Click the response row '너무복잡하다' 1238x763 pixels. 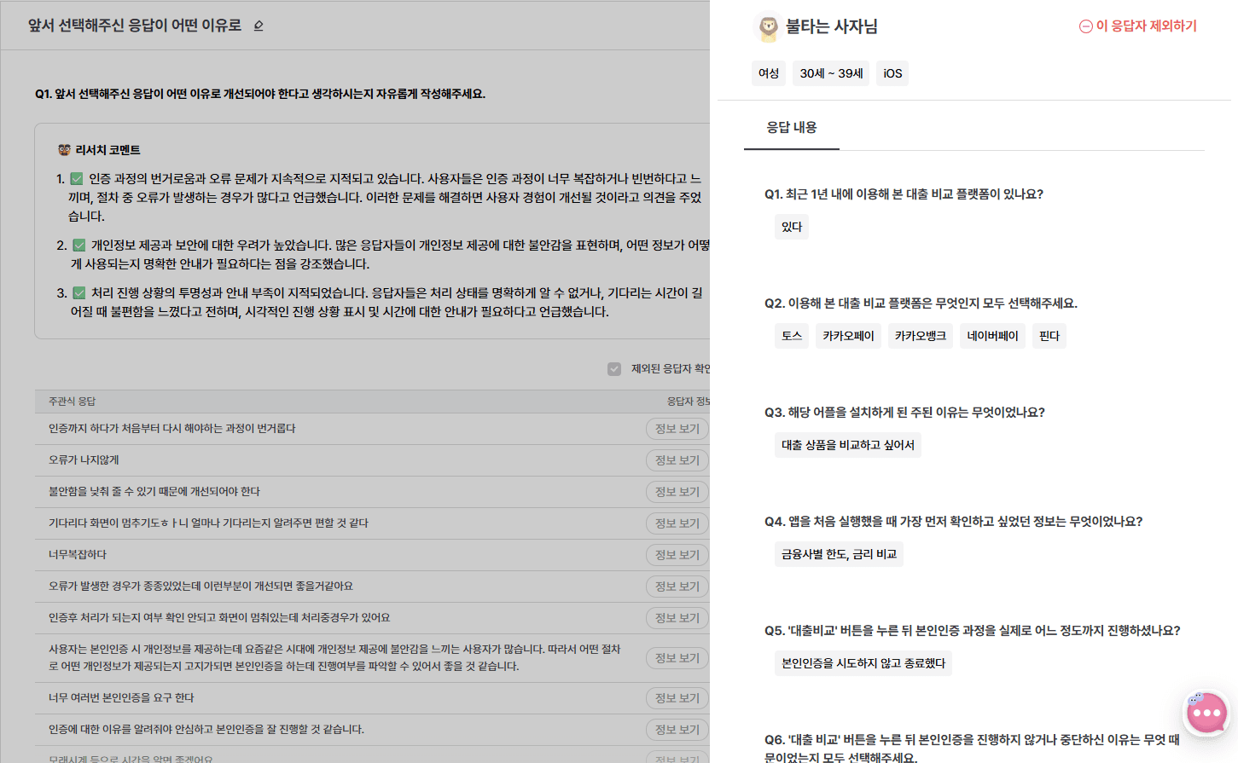[x=372, y=555]
